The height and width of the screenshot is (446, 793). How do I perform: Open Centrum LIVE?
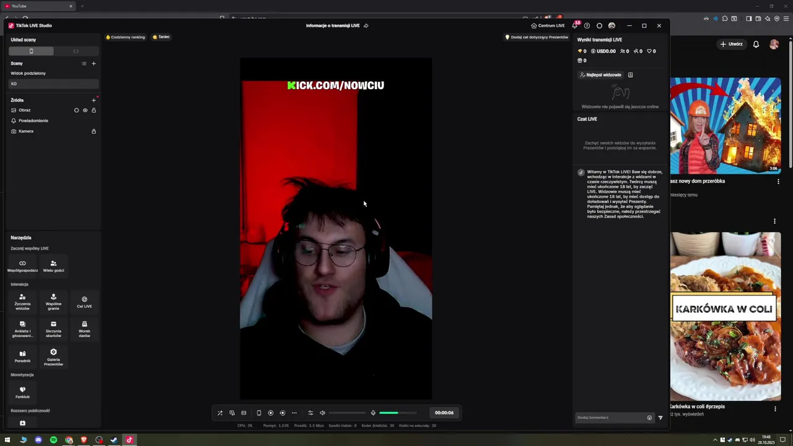tap(548, 25)
